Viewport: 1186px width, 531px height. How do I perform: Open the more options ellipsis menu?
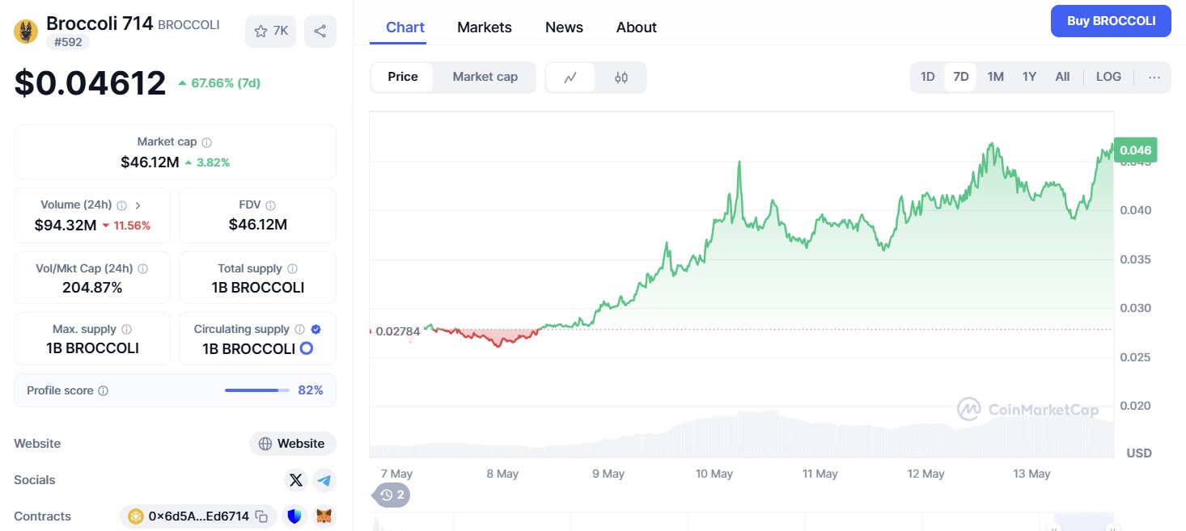[1154, 78]
